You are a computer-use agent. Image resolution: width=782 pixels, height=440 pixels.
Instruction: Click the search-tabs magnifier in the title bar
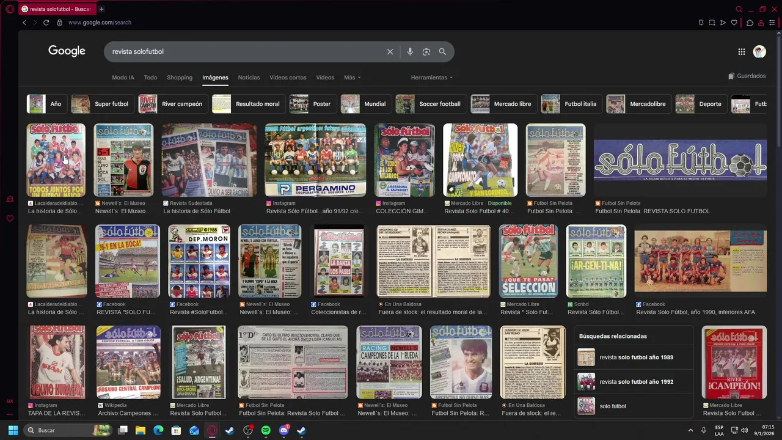pos(739,9)
